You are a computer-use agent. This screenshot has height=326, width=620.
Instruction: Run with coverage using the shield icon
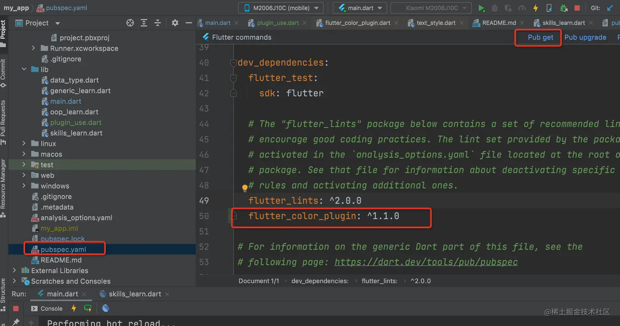click(508, 8)
